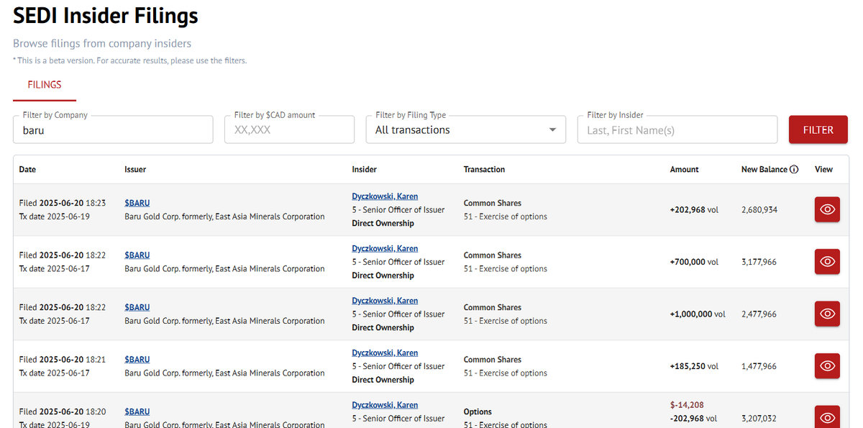Open Dyczkowski, Karen in the 18:23 filing
Screen dimensions: 863x428
point(385,196)
